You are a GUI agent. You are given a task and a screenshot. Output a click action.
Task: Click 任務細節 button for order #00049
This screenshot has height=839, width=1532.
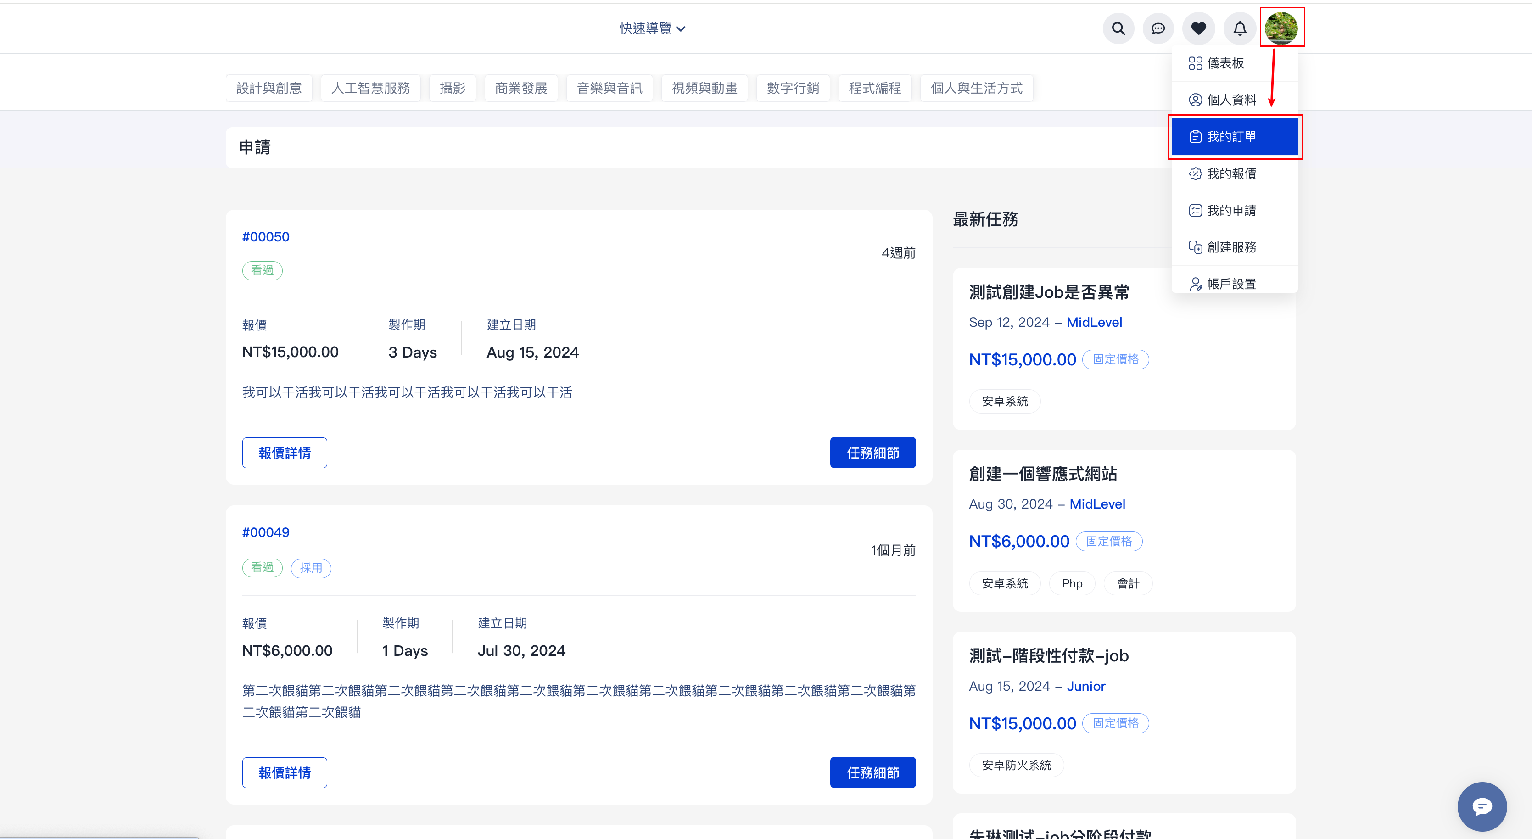click(872, 772)
